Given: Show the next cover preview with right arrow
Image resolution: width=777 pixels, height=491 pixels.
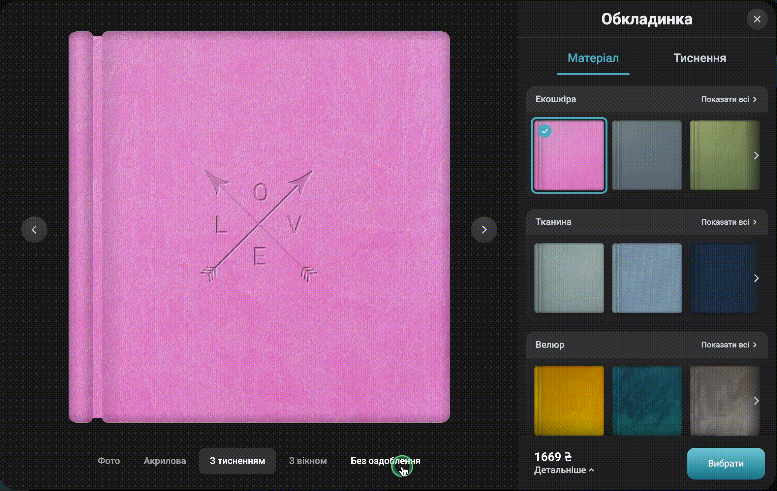Looking at the screenshot, I should (484, 230).
